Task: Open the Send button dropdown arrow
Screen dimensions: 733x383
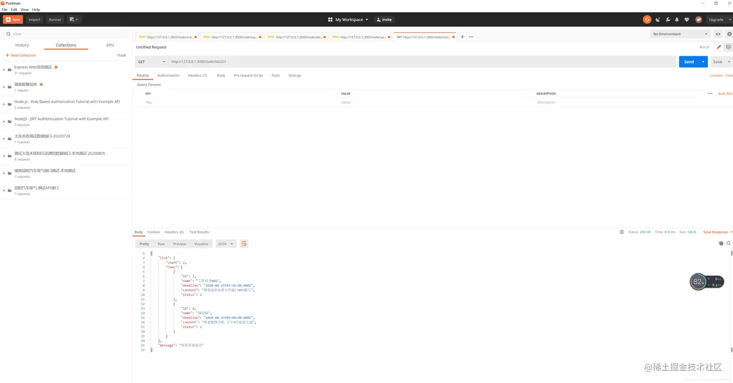Action: (x=703, y=61)
